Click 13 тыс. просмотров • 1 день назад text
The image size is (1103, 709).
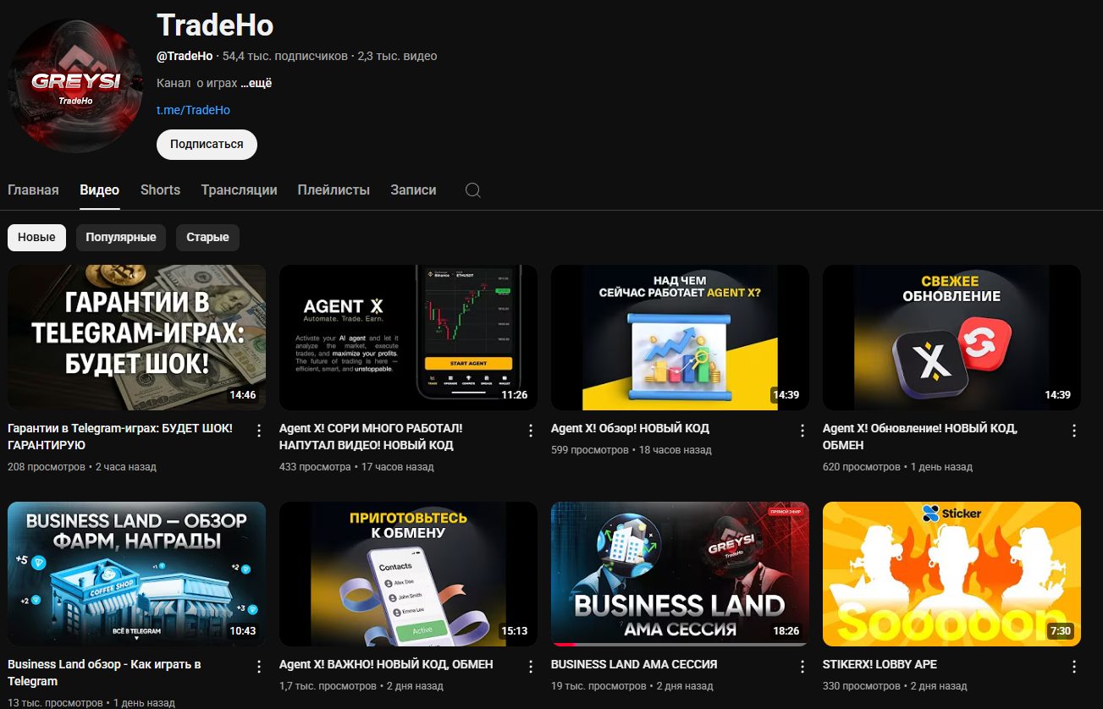click(91, 702)
